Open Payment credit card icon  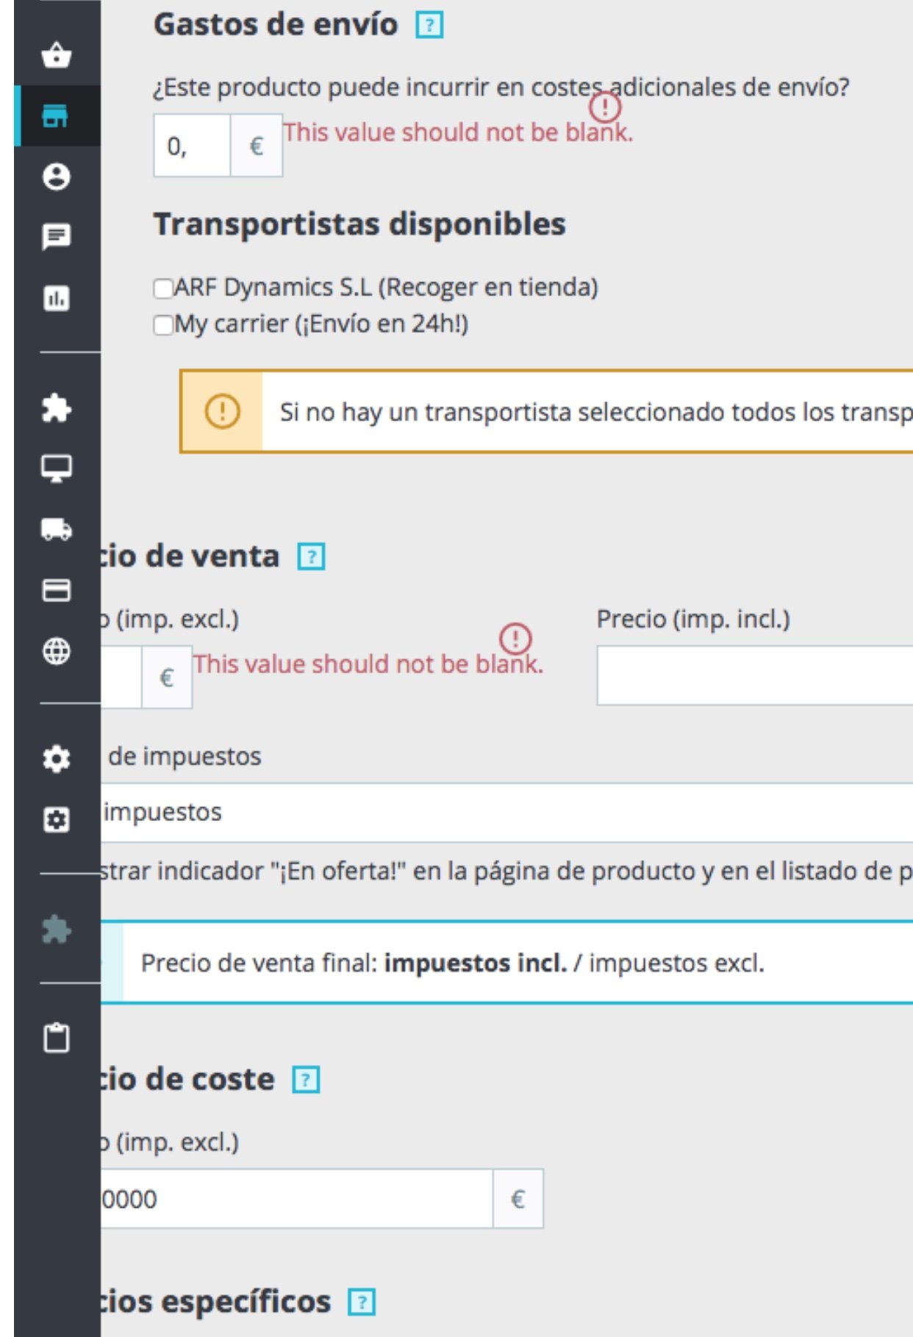tap(56, 590)
